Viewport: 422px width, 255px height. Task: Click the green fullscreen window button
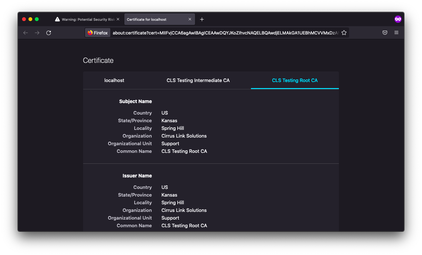[37, 19]
